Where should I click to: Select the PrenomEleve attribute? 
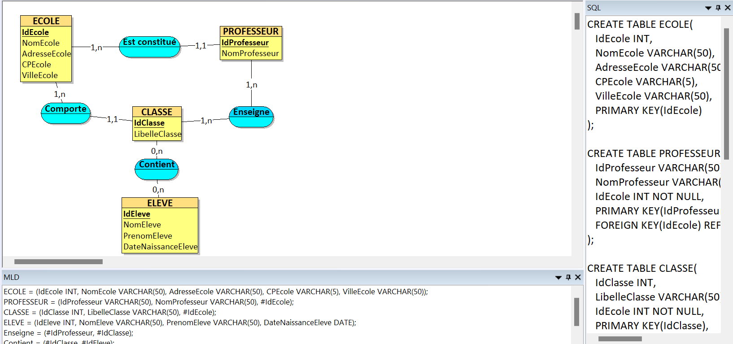(x=148, y=236)
